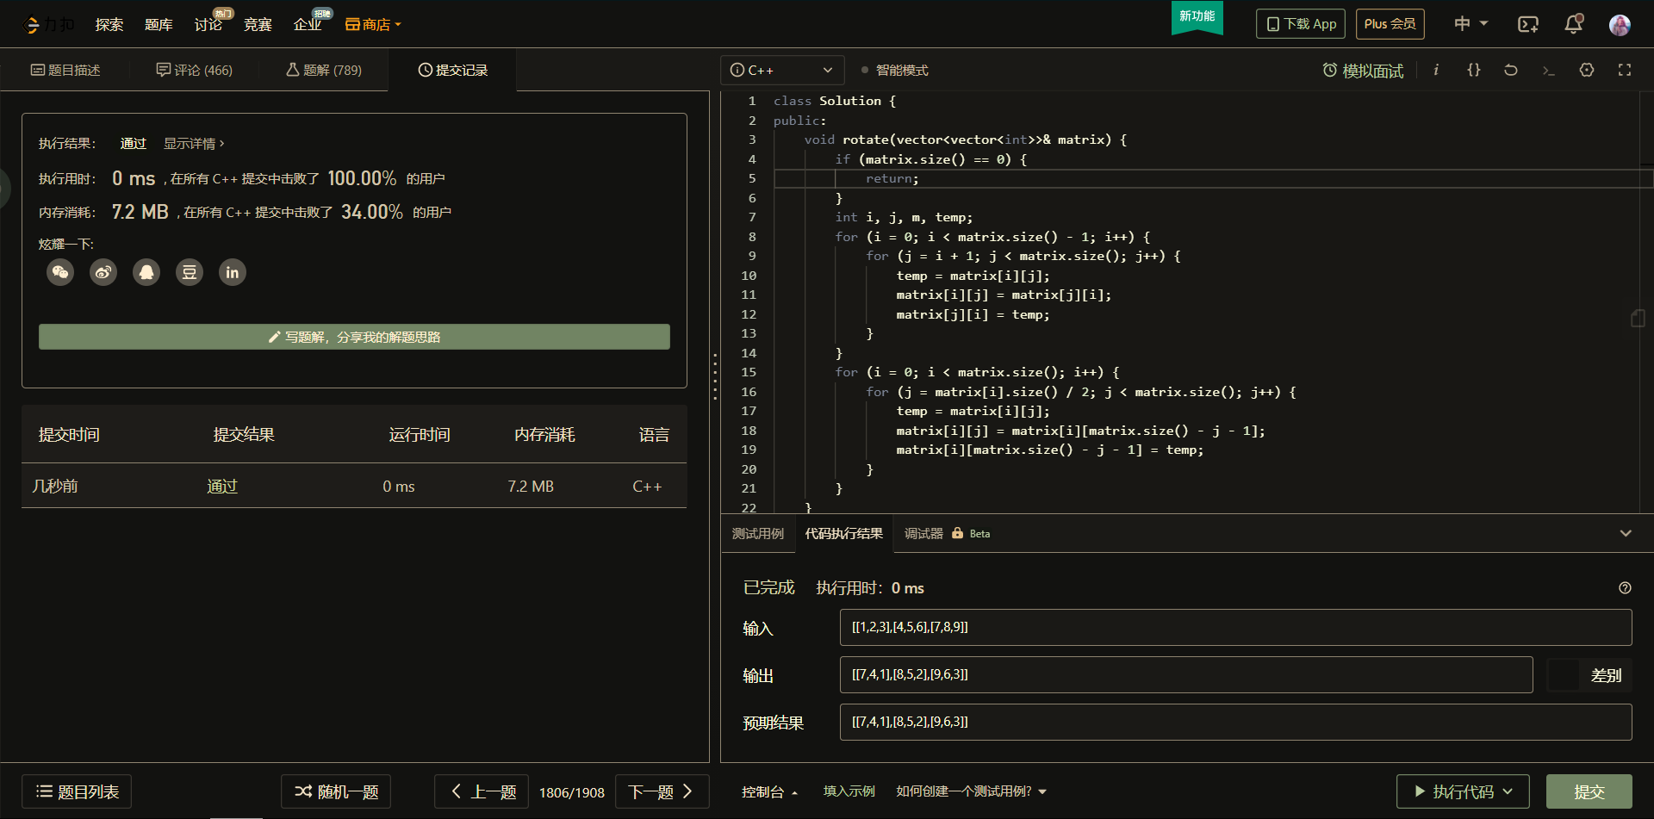Open the Explore menu item

[109, 24]
